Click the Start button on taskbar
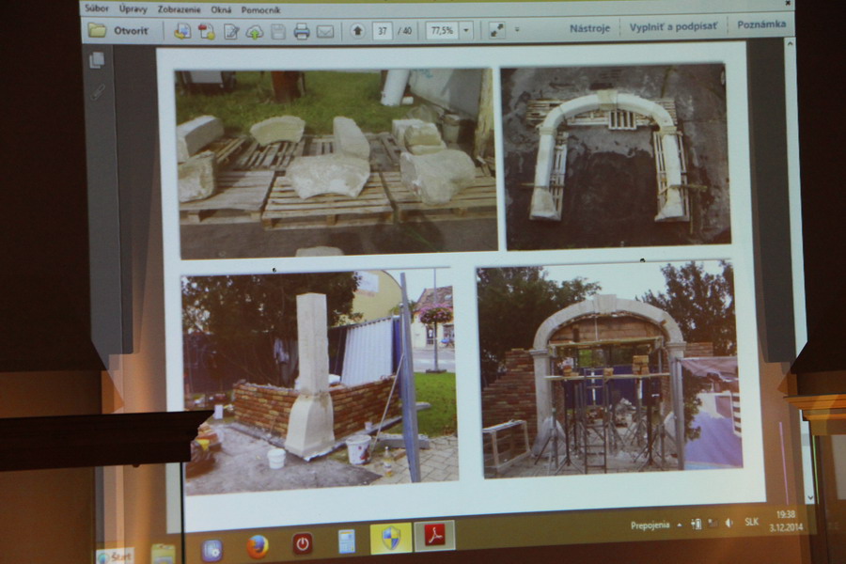Image resolution: width=846 pixels, height=564 pixels. click(115, 556)
